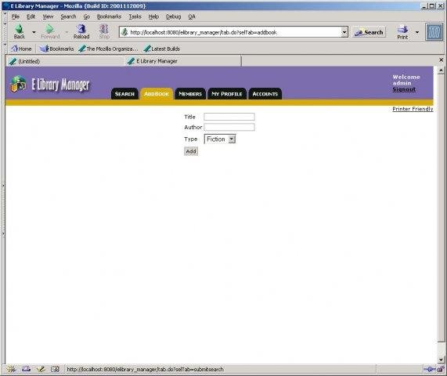Click the online/offline status icon

(429, 370)
